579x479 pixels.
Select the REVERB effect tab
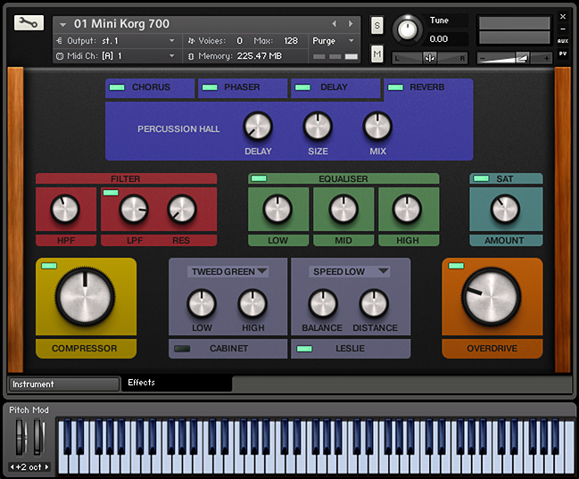pos(428,88)
